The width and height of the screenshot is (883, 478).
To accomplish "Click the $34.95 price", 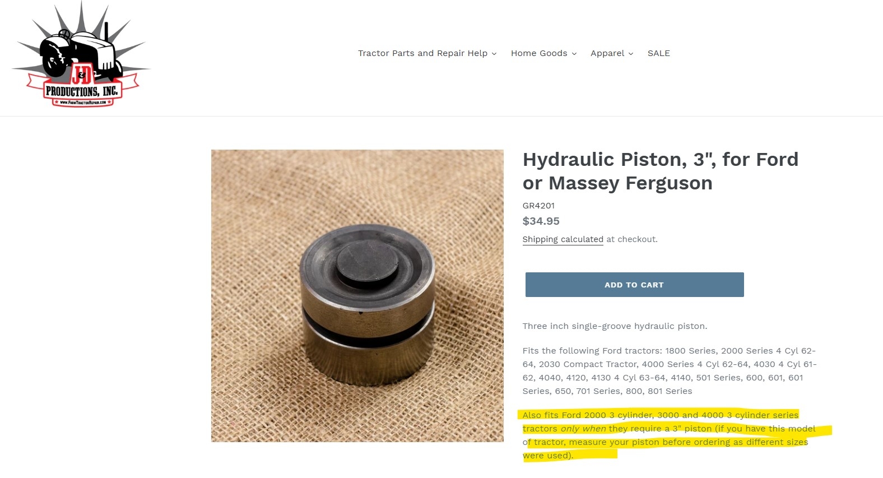I will (541, 221).
